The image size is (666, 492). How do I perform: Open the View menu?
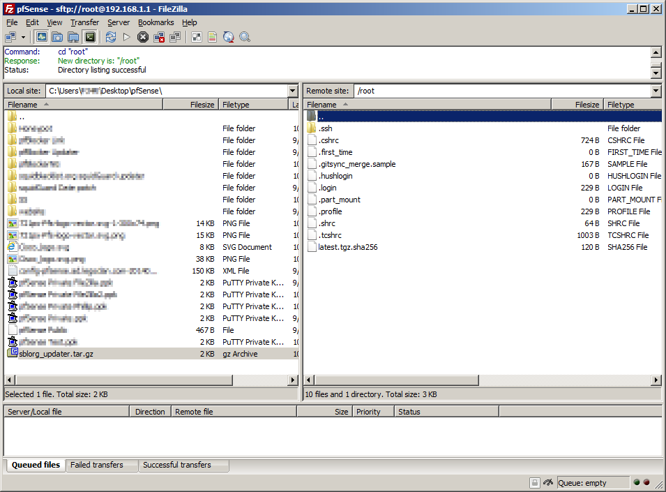pyautogui.click(x=54, y=22)
